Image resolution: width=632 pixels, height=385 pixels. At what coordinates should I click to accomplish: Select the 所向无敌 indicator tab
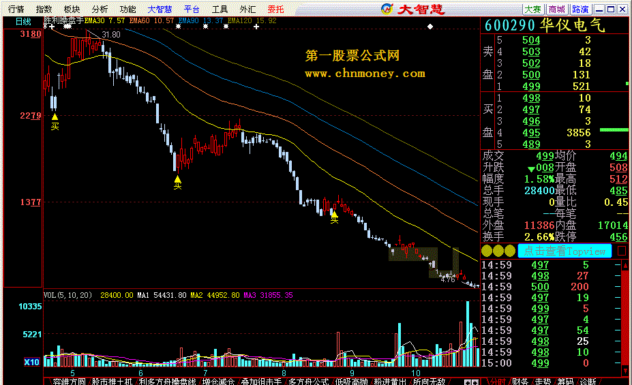click(x=429, y=382)
